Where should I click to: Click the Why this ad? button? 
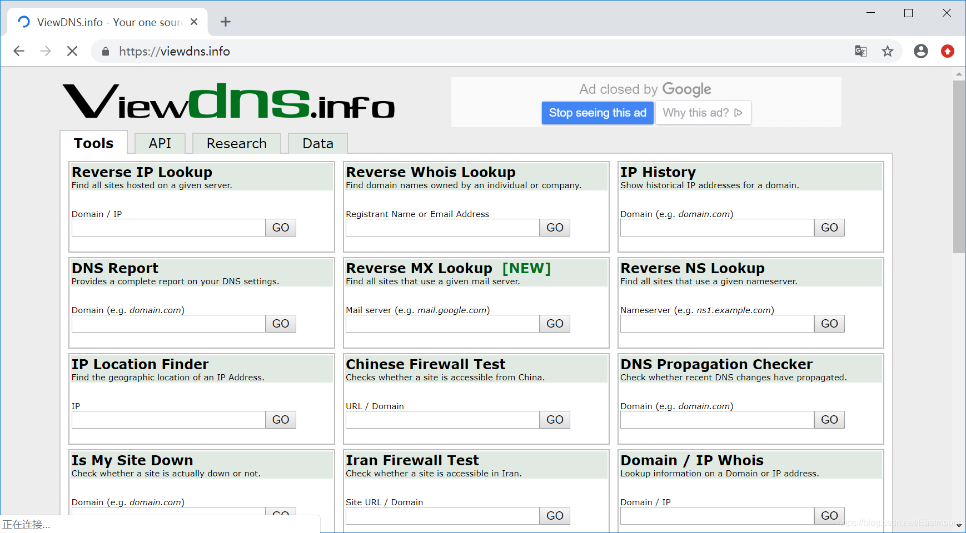pos(703,113)
